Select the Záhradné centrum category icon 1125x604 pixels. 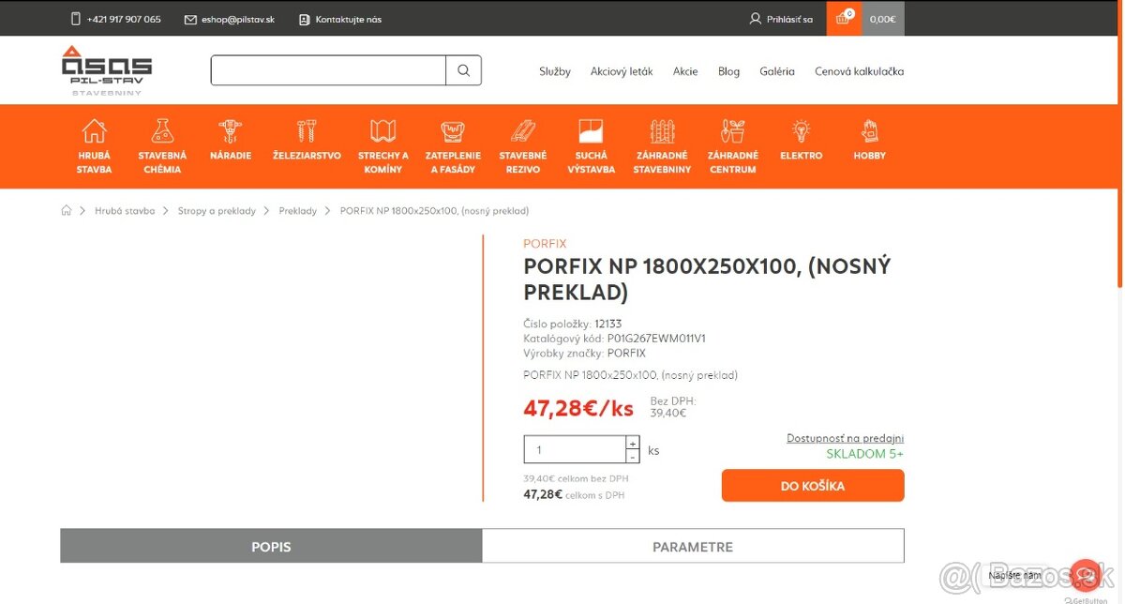pyautogui.click(x=732, y=132)
